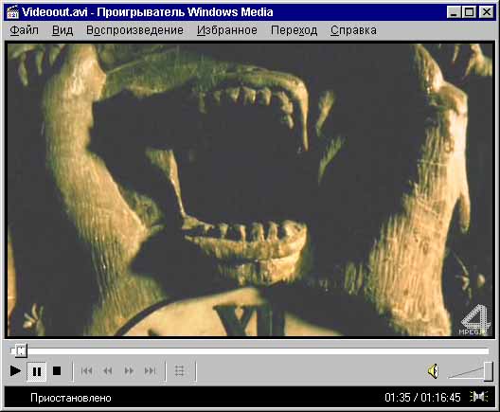
Task: Minimize the media player window
Action: (454, 12)
